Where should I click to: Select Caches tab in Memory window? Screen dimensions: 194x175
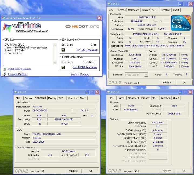click(122, 98)
